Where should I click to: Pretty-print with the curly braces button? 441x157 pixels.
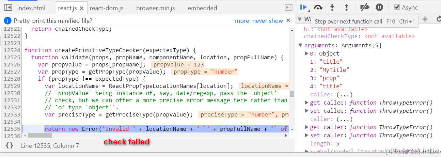pos(10,145)
